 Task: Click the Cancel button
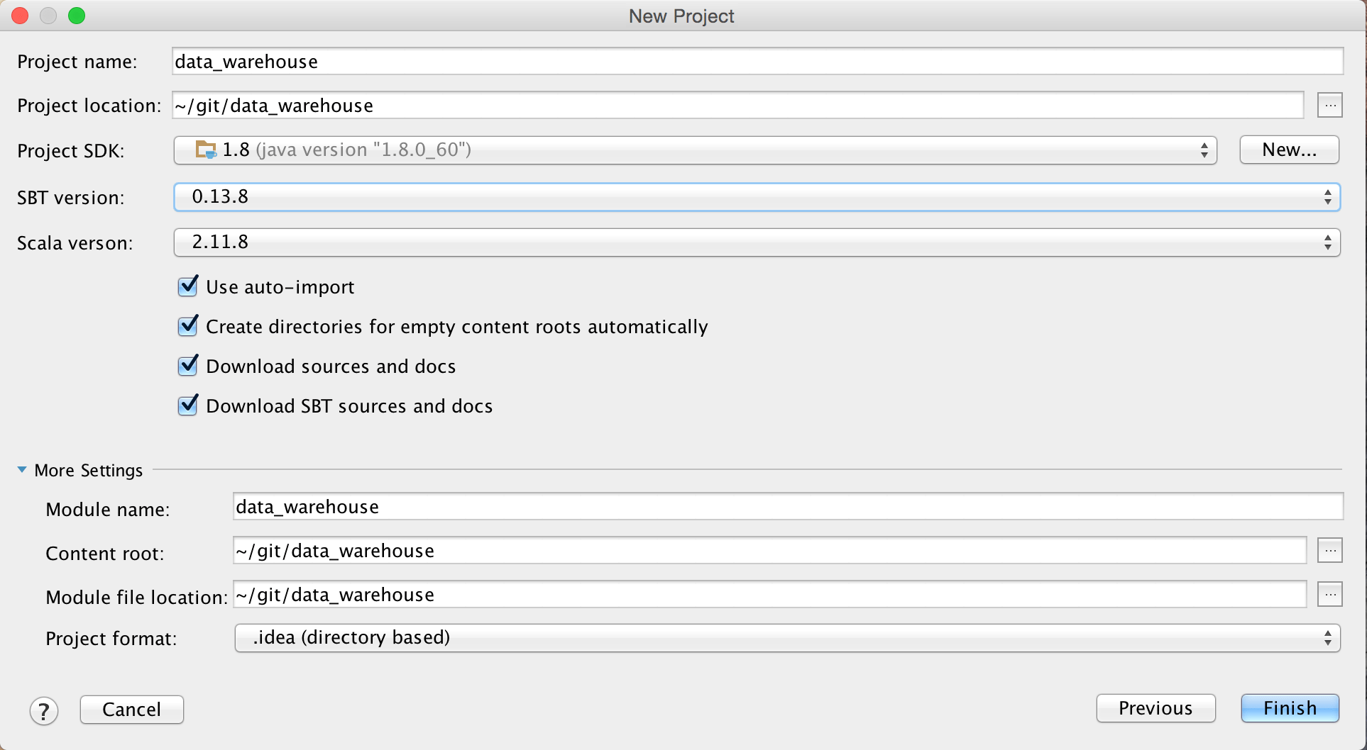point(132,710)
